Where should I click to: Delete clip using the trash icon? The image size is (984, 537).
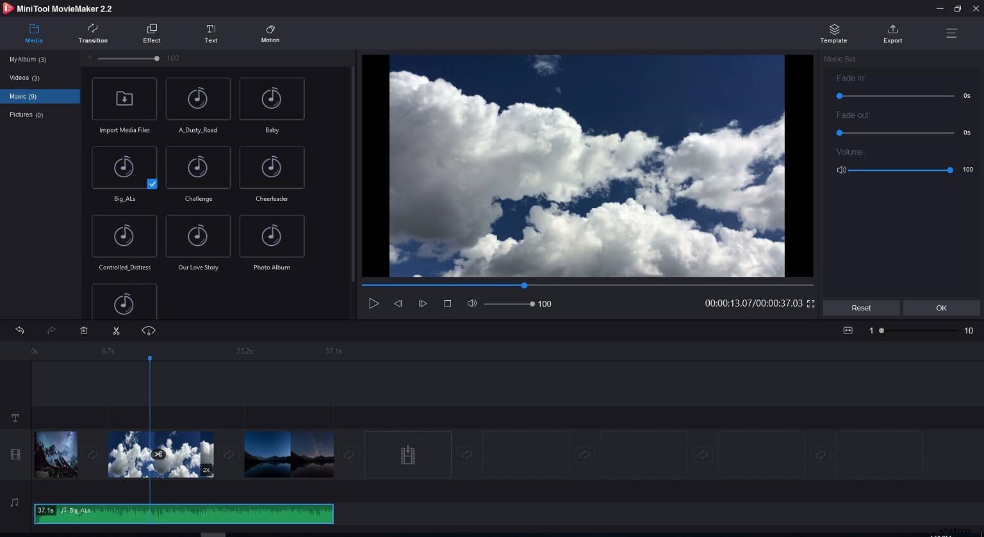click(83, 330)
